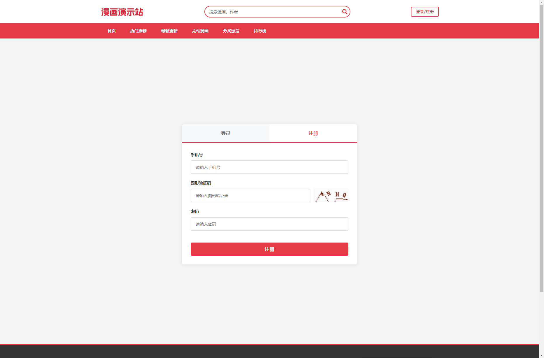
Task: Open the 分类浏览 navigation item
Action: (231, 31)
